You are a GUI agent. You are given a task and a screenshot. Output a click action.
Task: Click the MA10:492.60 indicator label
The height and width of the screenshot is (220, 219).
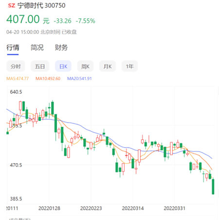coord(48,79)
